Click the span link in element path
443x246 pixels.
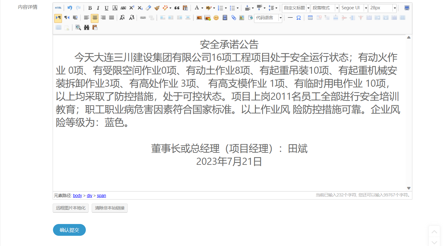tap(101, 195)
